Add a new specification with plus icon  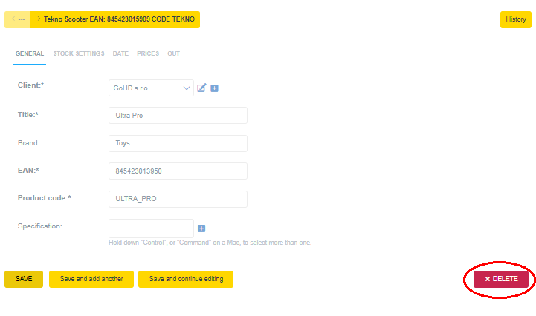[201, 228]
